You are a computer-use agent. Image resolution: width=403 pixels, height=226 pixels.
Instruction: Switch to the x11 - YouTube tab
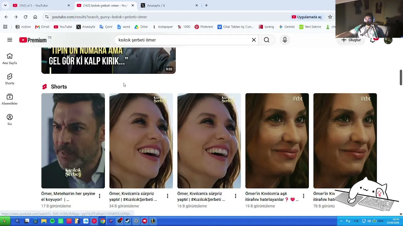point(41,5)
